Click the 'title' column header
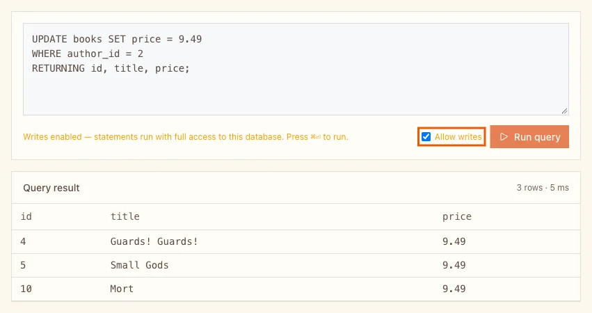The width and height of the screenshot is (592, 313). (125, 216)
